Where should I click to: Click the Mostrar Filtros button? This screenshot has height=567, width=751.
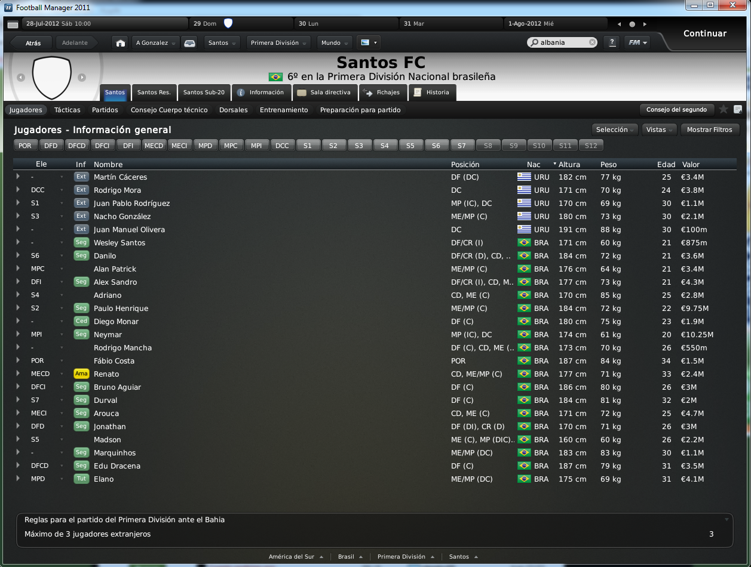(709, 130)
